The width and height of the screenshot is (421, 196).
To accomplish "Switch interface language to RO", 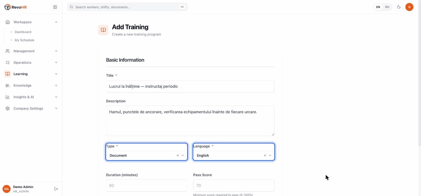I will (387, 7).
